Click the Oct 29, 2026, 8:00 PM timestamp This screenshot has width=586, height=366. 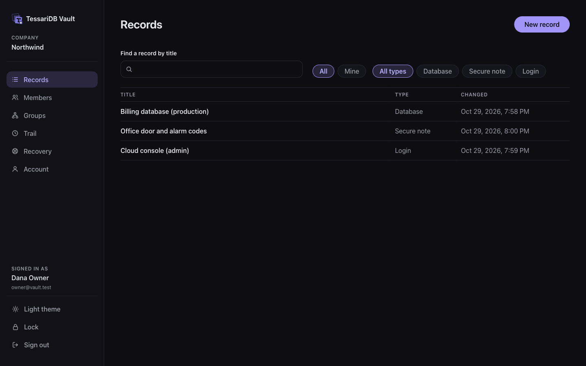coord(495,131)
